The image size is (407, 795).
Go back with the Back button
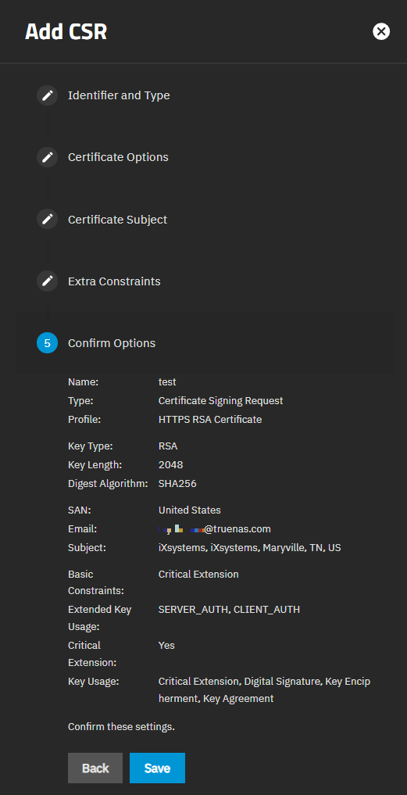tap(95, 768)
